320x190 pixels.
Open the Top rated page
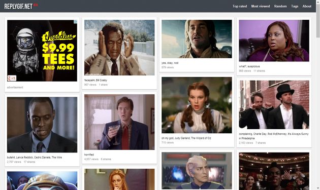240,6
